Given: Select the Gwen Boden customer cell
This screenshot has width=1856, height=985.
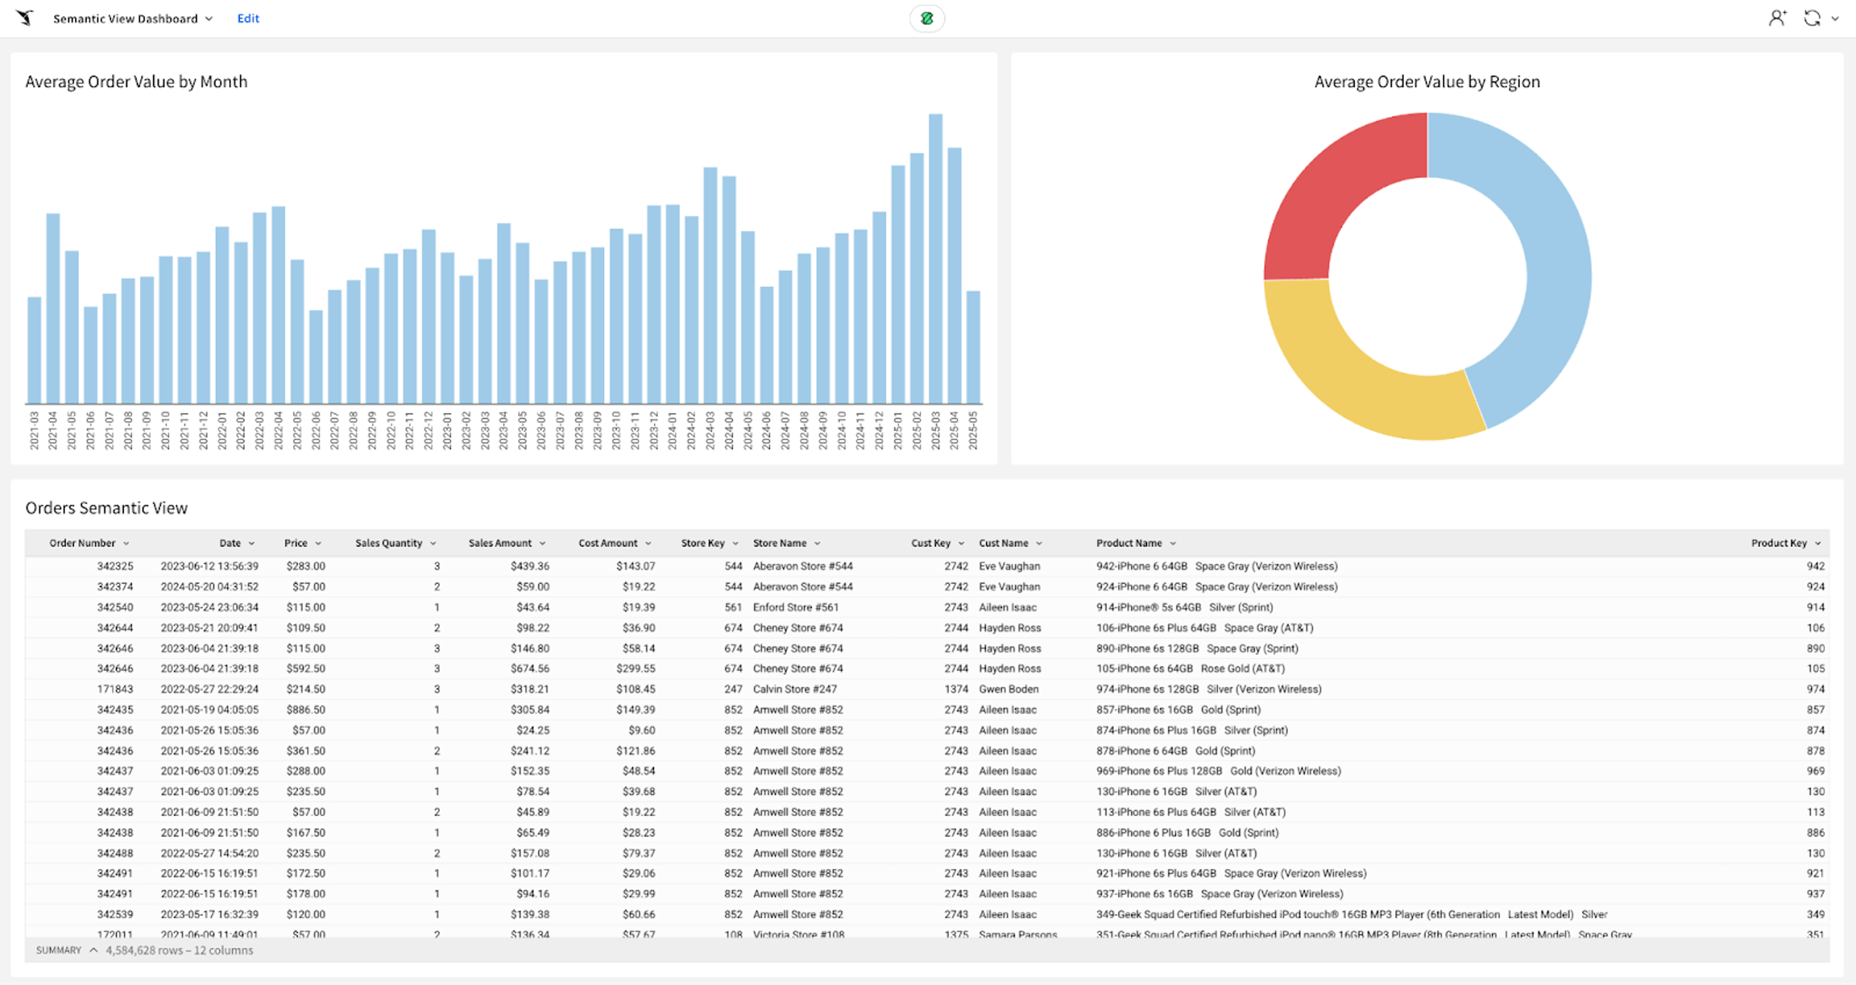Looking at the screenshot, I should coord(1008,690).
